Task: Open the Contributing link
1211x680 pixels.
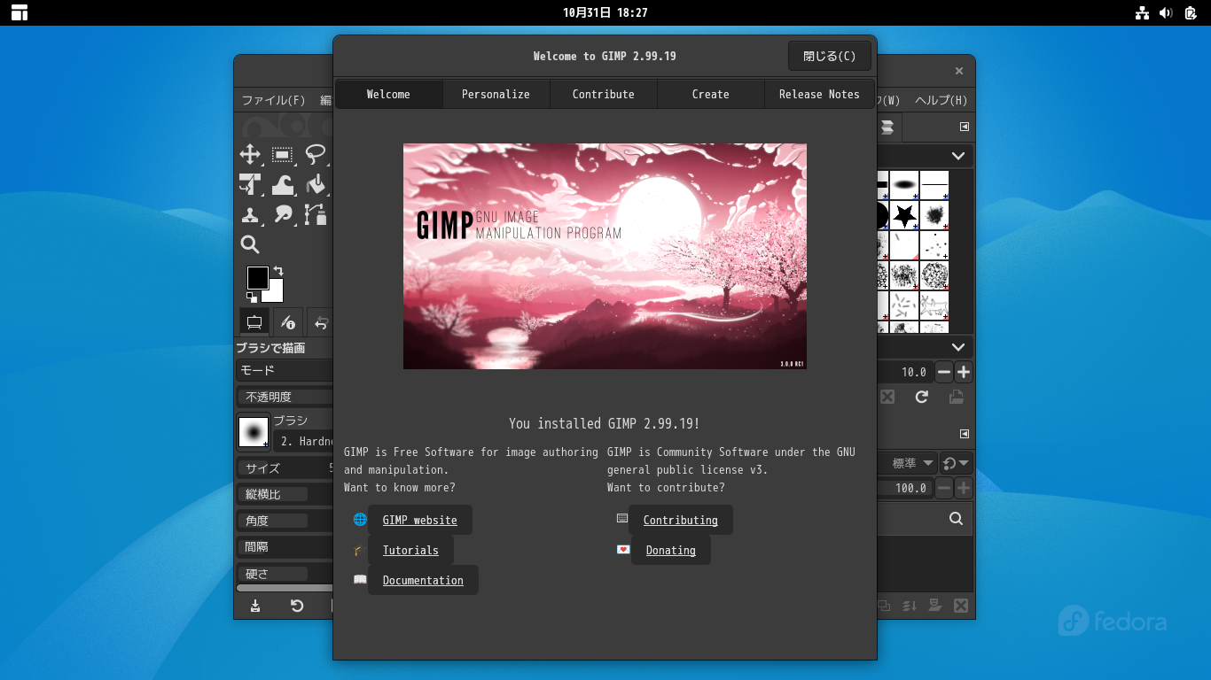Action: coord(681,520)
